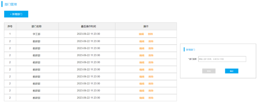Click the 最后操作时间 column header
259x102 pixels.
click(87, 27)
